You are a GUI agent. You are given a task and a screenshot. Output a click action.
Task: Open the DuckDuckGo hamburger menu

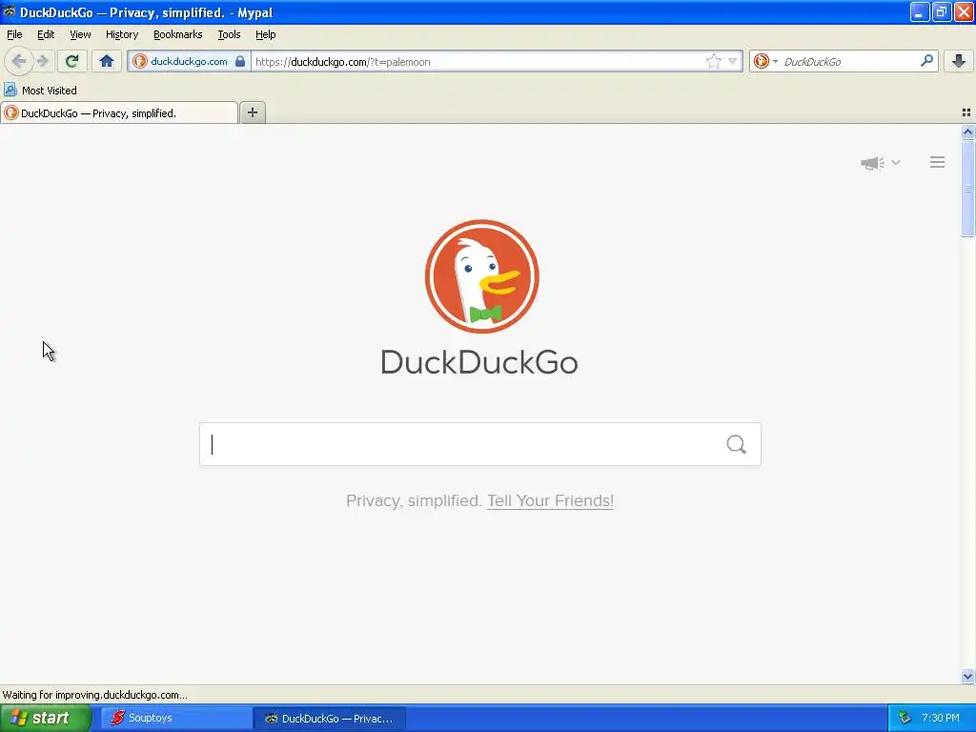pyautogui.click(x=938, y=162)
